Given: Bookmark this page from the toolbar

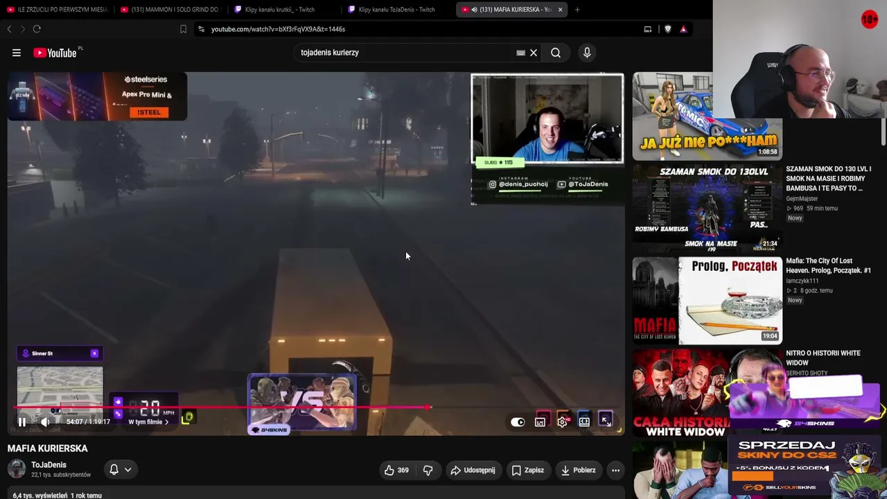Looking at the screenshot, I should pos(183,29).
